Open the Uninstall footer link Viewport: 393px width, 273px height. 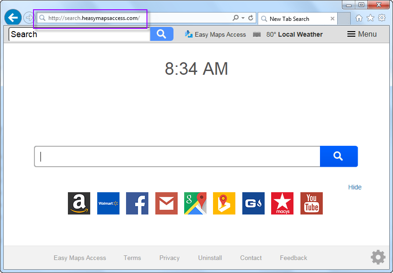click(210, 258)
